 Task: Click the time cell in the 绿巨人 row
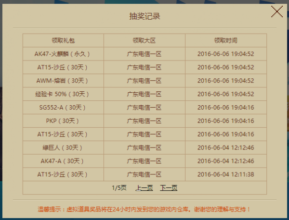coord(226,147)
